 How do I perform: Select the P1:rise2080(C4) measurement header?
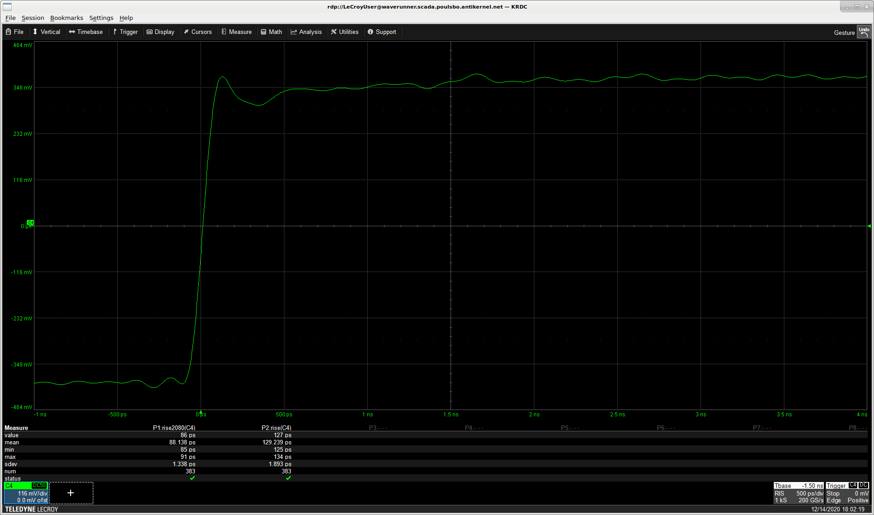coord(174,428)
